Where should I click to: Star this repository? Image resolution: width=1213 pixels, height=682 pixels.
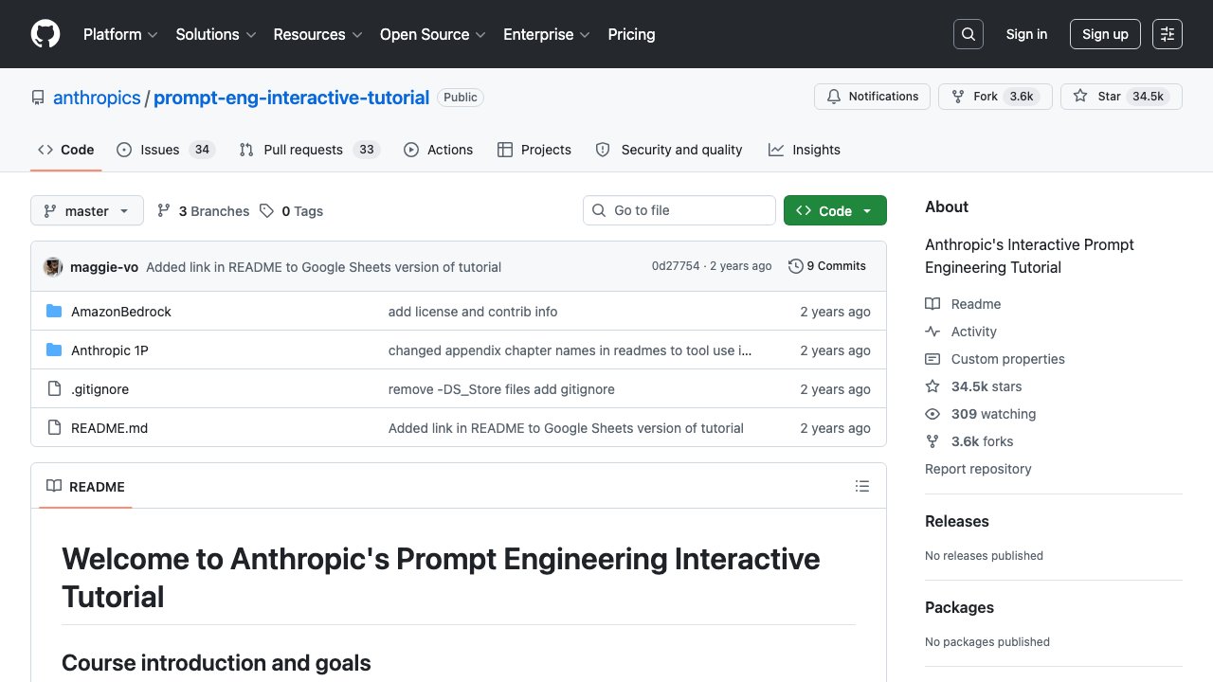click(1121, 97)
